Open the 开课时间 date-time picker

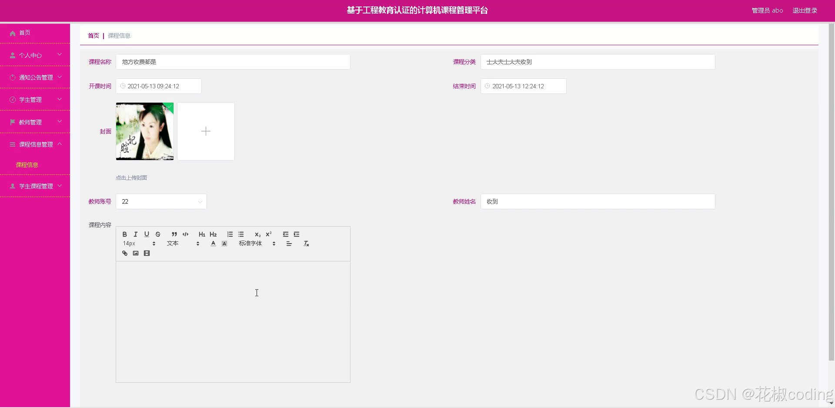click(159, 86)
